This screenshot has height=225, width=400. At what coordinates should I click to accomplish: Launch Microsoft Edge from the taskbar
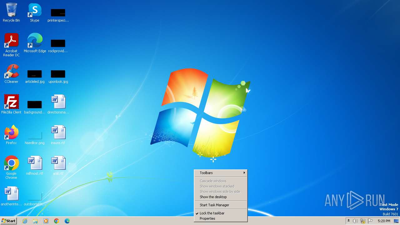(67, 221)
